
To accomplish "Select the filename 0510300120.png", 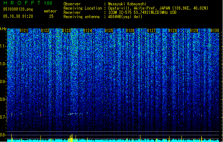I will 18,9.
